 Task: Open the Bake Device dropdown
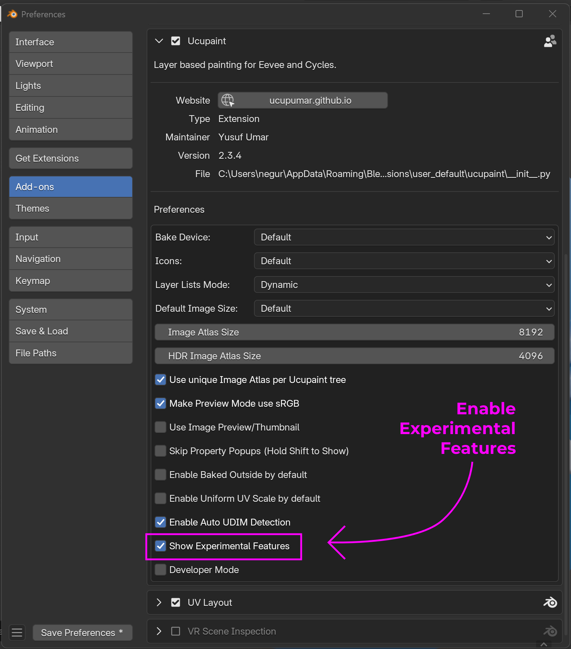tap(404, 237)
